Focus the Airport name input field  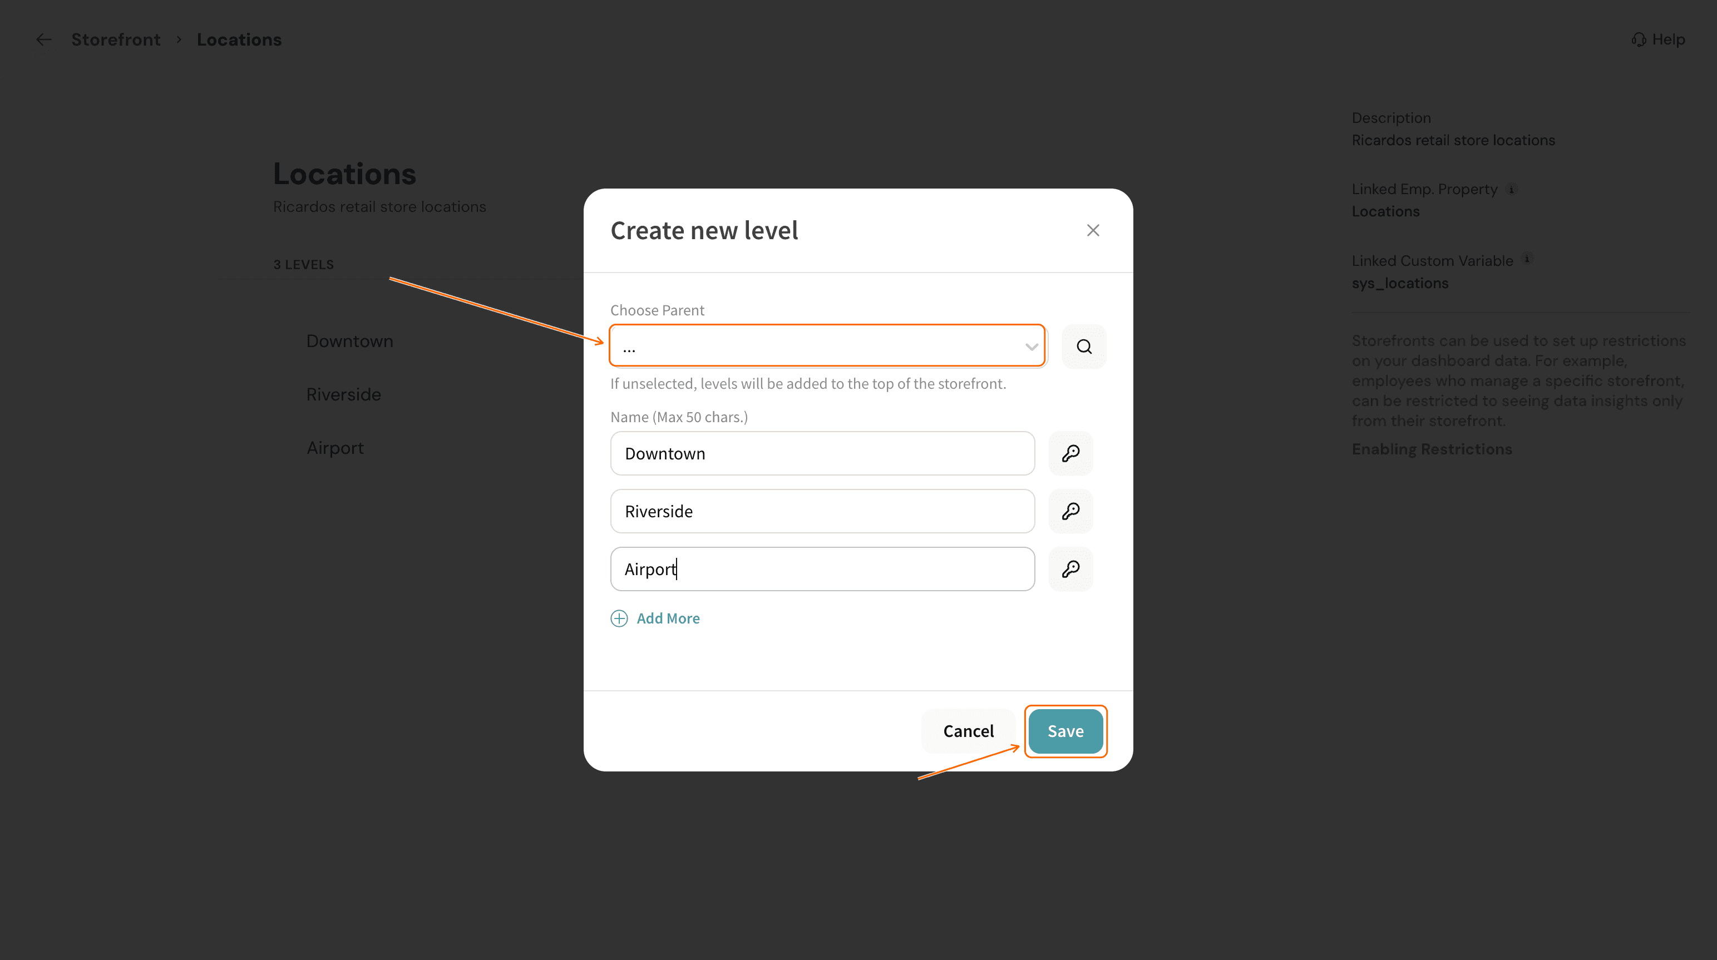pyautogui.click(x=822, y=569)
